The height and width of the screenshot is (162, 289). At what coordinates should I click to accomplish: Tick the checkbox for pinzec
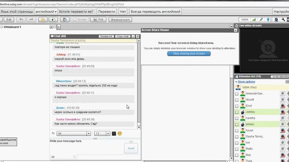point(237,125)
